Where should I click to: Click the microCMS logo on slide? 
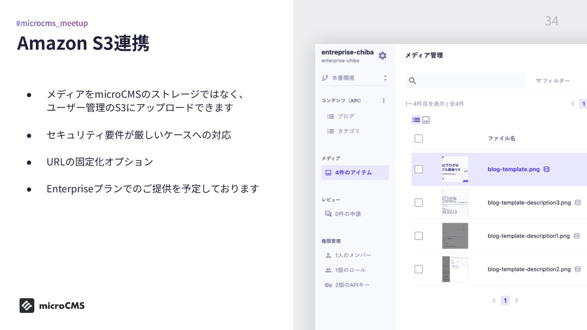(52, 306)
